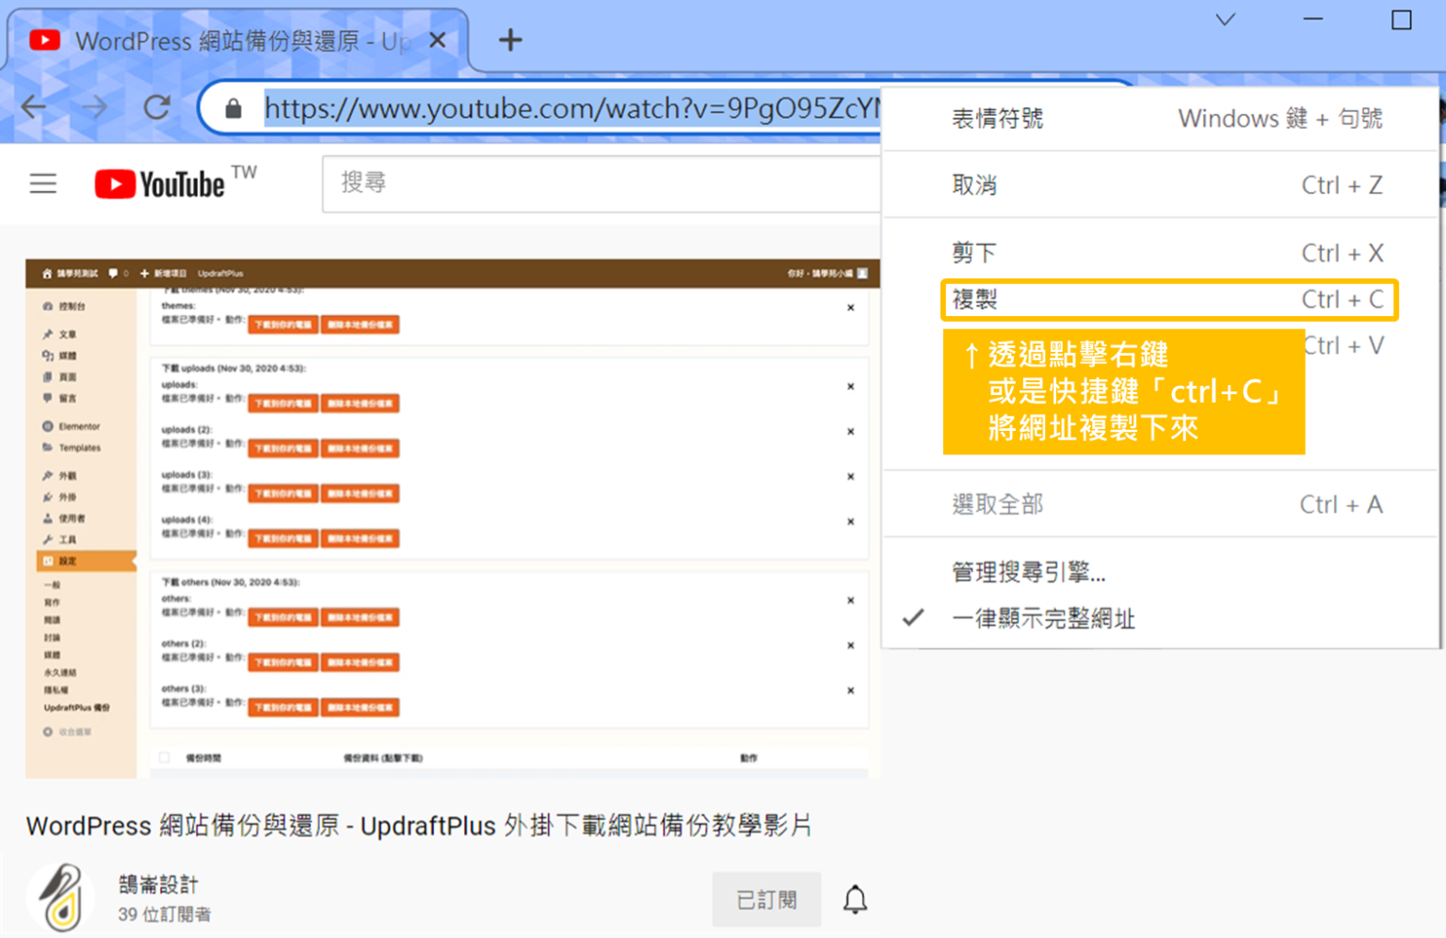Click the 鵲崙設計 channel avatar
The width and height of the screenshot is (1446, 938).
point(60,898)
